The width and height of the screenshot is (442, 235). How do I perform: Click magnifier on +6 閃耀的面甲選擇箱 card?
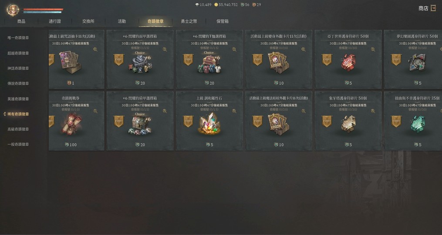pos(165,49)
